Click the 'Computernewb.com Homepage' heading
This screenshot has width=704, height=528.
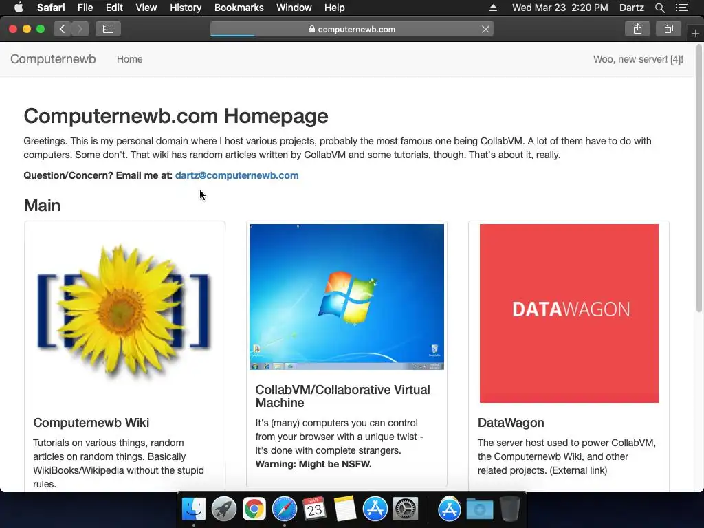click(176, 115)
